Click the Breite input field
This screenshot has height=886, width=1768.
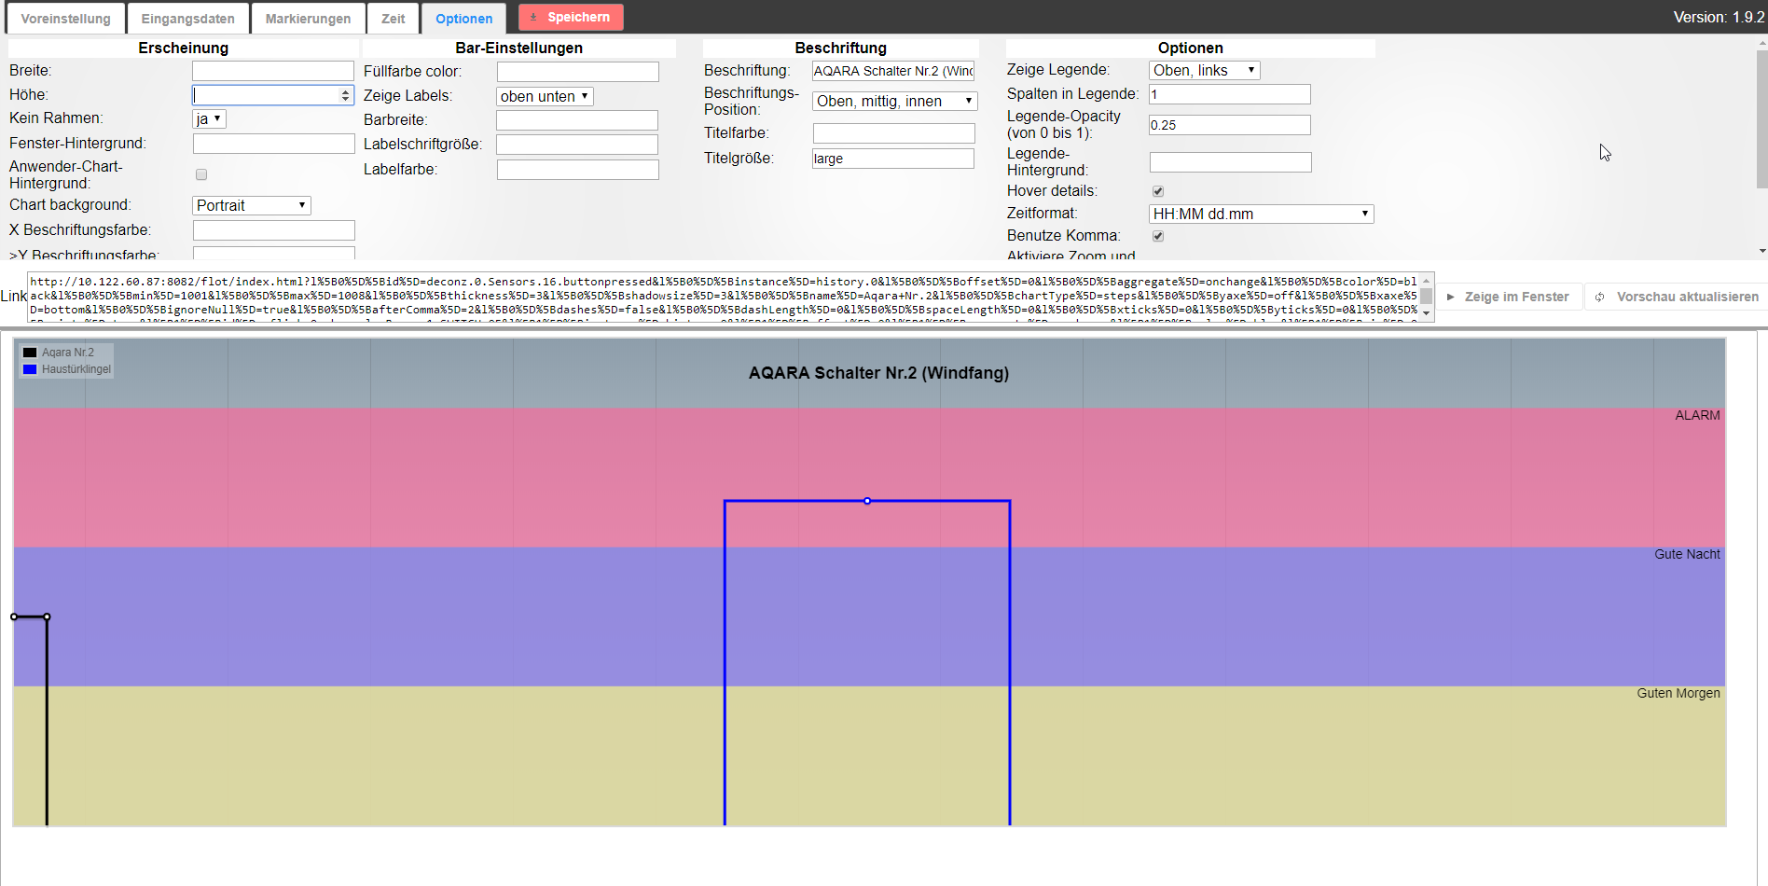273,71
